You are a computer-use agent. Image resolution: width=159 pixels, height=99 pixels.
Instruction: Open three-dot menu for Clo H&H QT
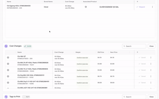151,58
